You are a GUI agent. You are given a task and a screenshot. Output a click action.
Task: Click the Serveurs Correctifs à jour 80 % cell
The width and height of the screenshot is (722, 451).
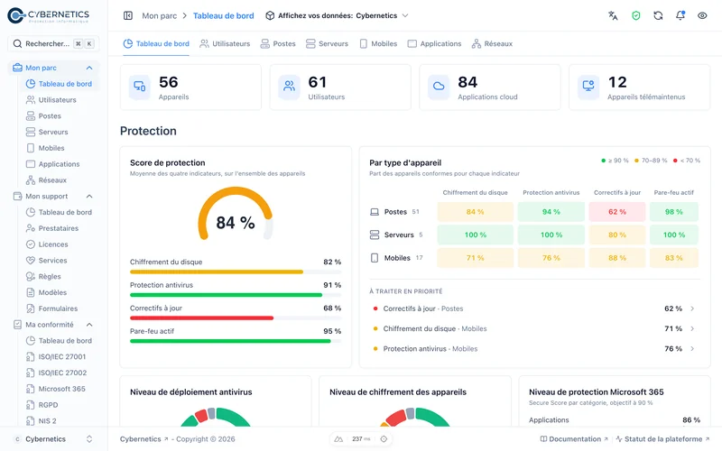tap(617, 235)
